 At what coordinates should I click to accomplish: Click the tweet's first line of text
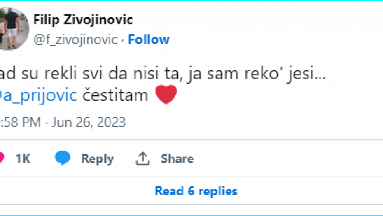161,74
